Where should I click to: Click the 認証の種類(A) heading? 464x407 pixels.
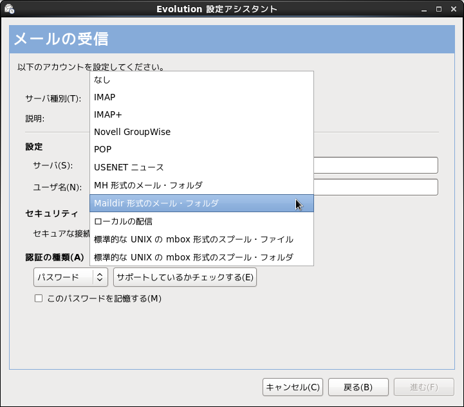pos(55,257)
